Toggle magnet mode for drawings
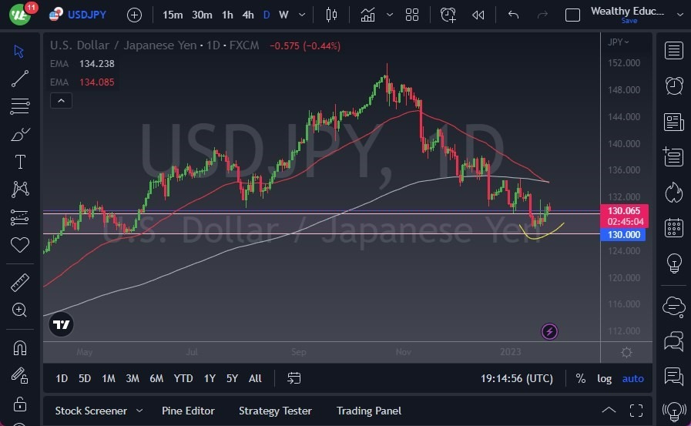This screenshot has width=691, height=426. [20, 348]
